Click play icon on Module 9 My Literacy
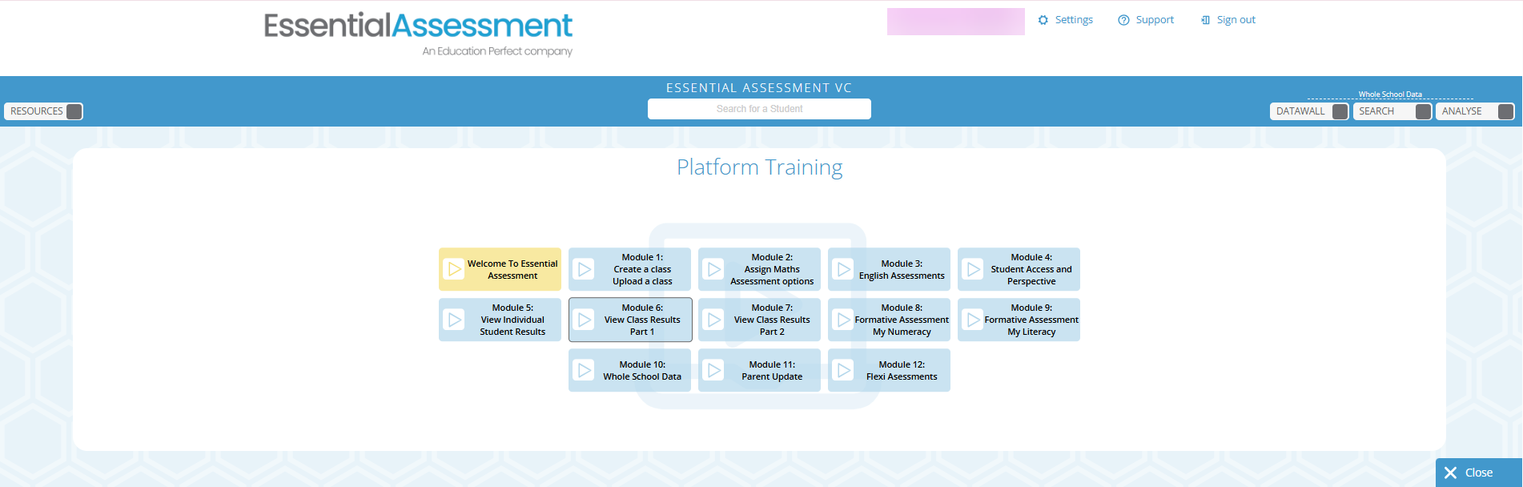This screenshot has width=1523, height=487. coord(974,320)
